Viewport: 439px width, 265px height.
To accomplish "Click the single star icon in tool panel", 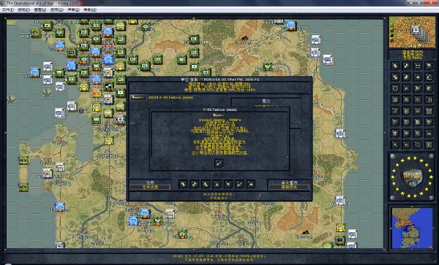I will pyautogui.click(x=418, y=77).
